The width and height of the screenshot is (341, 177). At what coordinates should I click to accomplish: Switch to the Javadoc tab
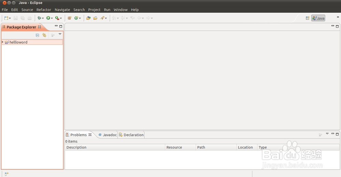107,135
